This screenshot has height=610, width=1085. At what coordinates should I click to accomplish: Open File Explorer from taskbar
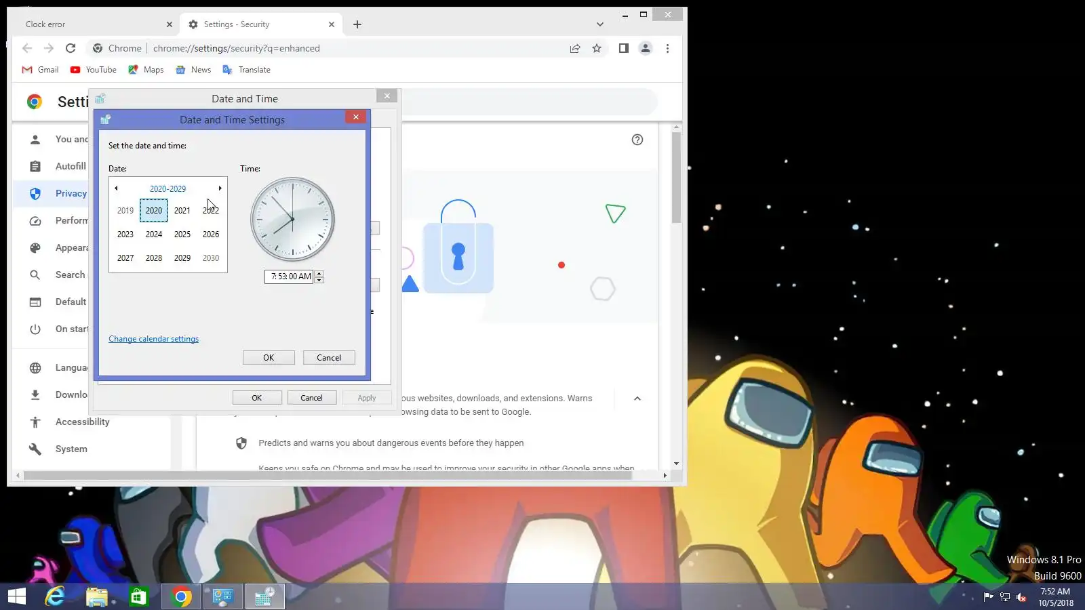[97, 596]
